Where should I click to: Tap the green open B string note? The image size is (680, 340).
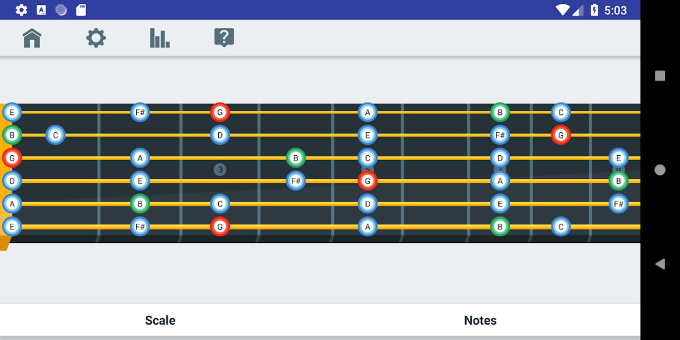(12, 135)
